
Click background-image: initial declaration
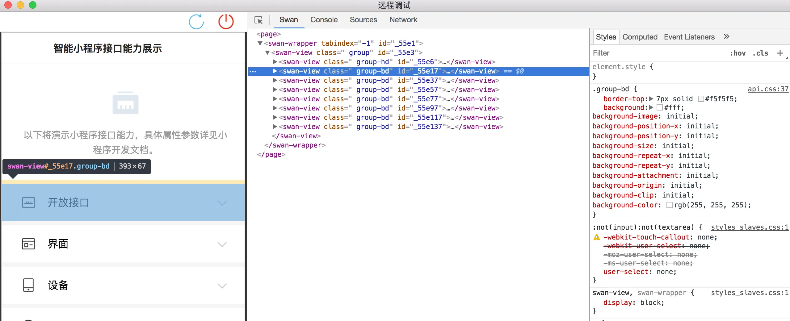pos(645,116)
